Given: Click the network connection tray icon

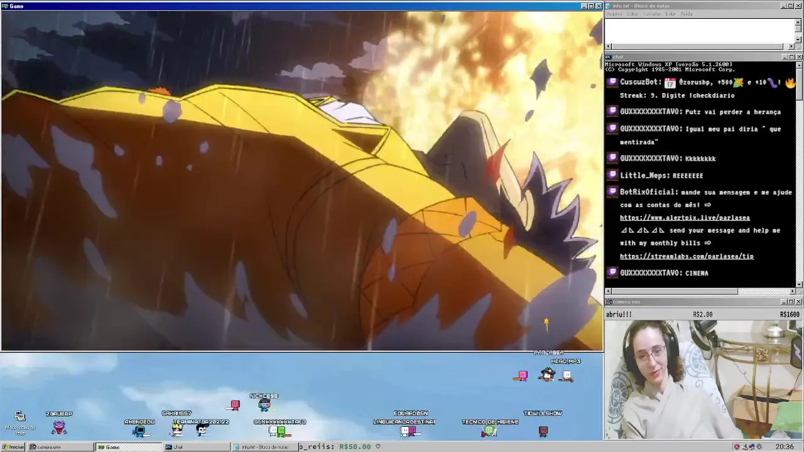Looking at the screenshot, I should (752, 447).
